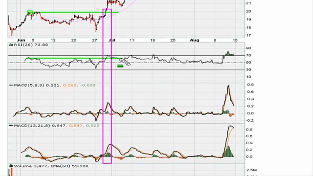Image resolution: width=313 pixels, height=176 pixels.
Task: Select the RSI(26) 73.88 indicator label
Action: tap(31, 45)
